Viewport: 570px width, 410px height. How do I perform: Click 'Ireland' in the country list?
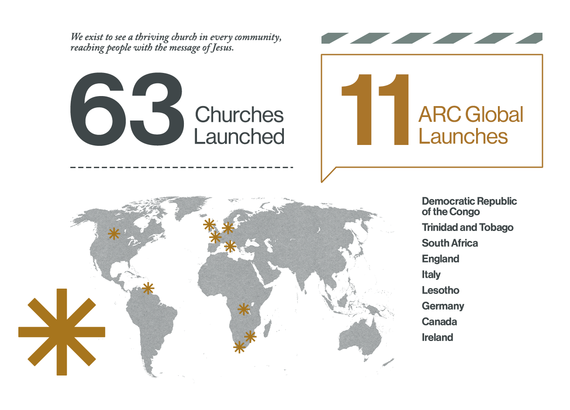pyautogui.click(x=437, y=338)
